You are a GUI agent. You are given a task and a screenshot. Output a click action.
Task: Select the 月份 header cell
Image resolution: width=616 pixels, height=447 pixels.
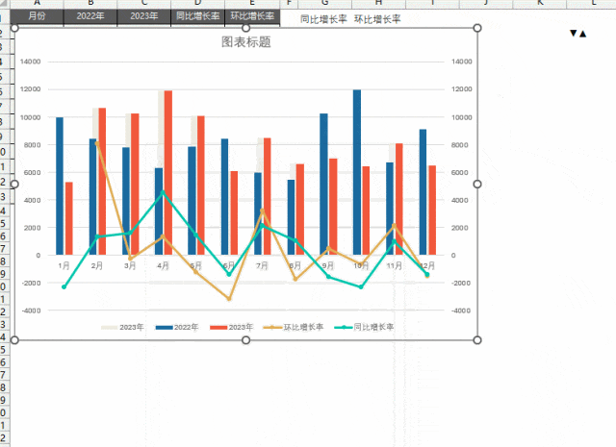point(37,16)
